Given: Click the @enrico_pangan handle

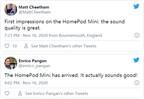Looking at the screenshot, I should tap(34, 66).
